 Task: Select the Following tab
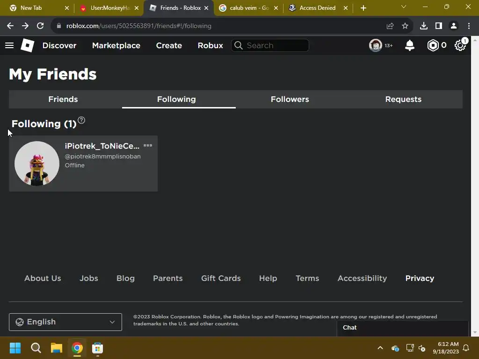click(176, 99)
